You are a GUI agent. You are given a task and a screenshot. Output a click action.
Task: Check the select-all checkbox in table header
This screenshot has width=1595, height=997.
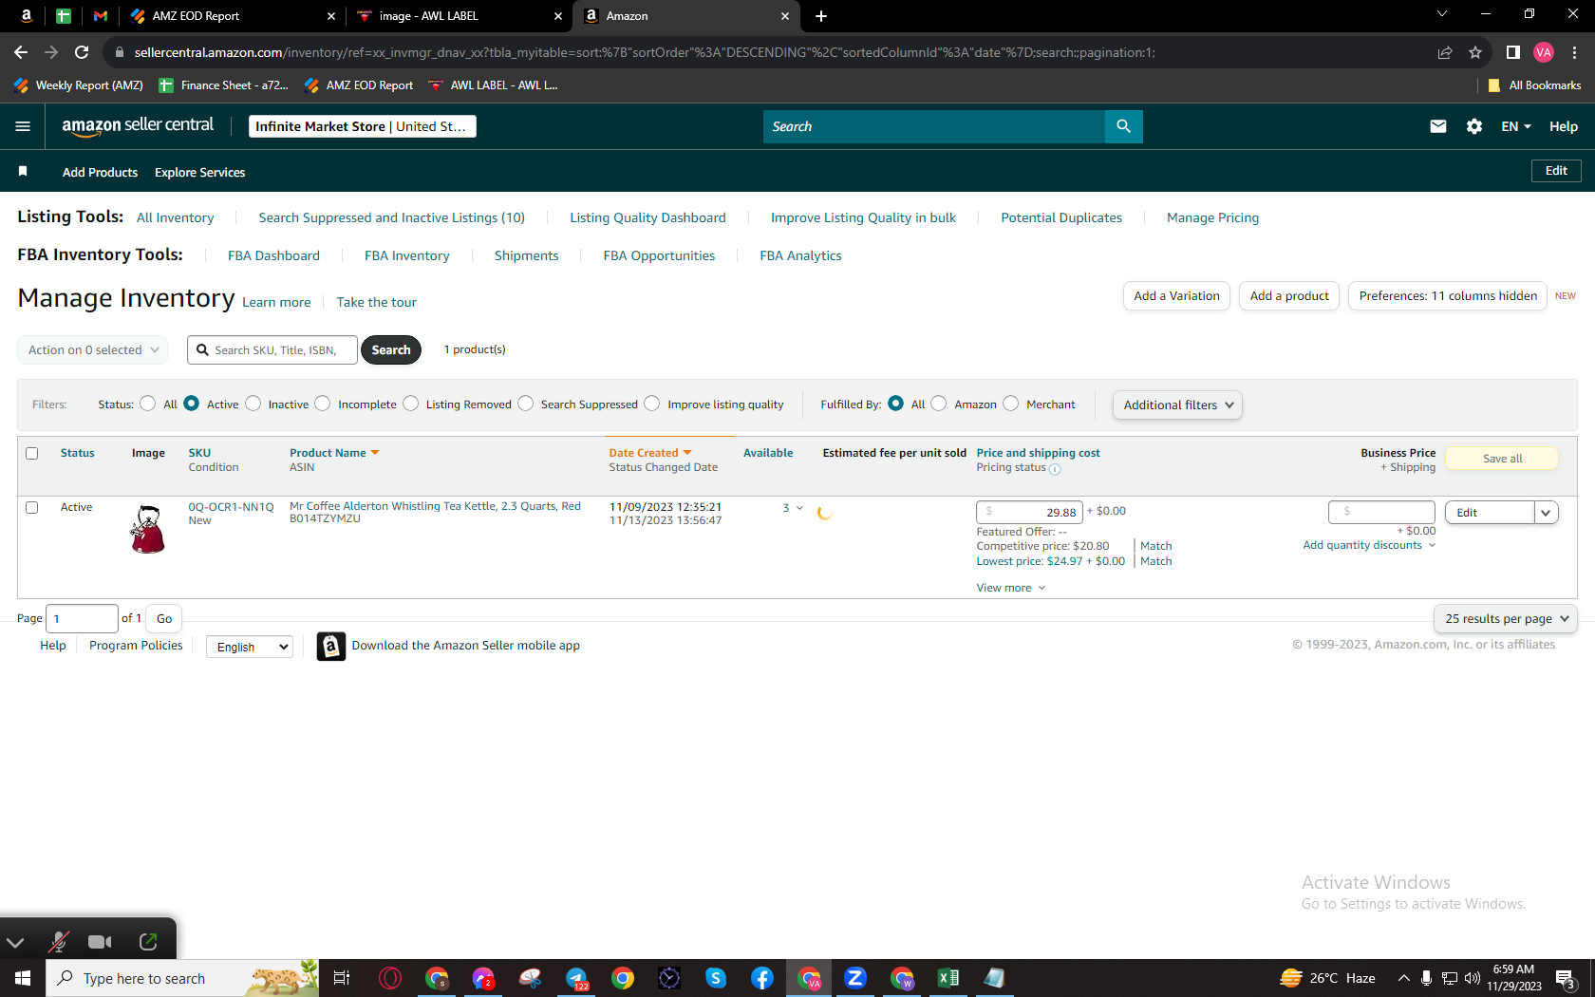pyautogui.click(x=31, y=453)
